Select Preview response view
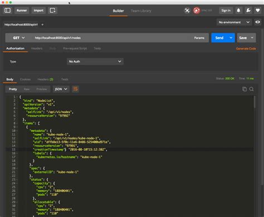The width and height of the screenshot is (264, 217). coord(42,89)
